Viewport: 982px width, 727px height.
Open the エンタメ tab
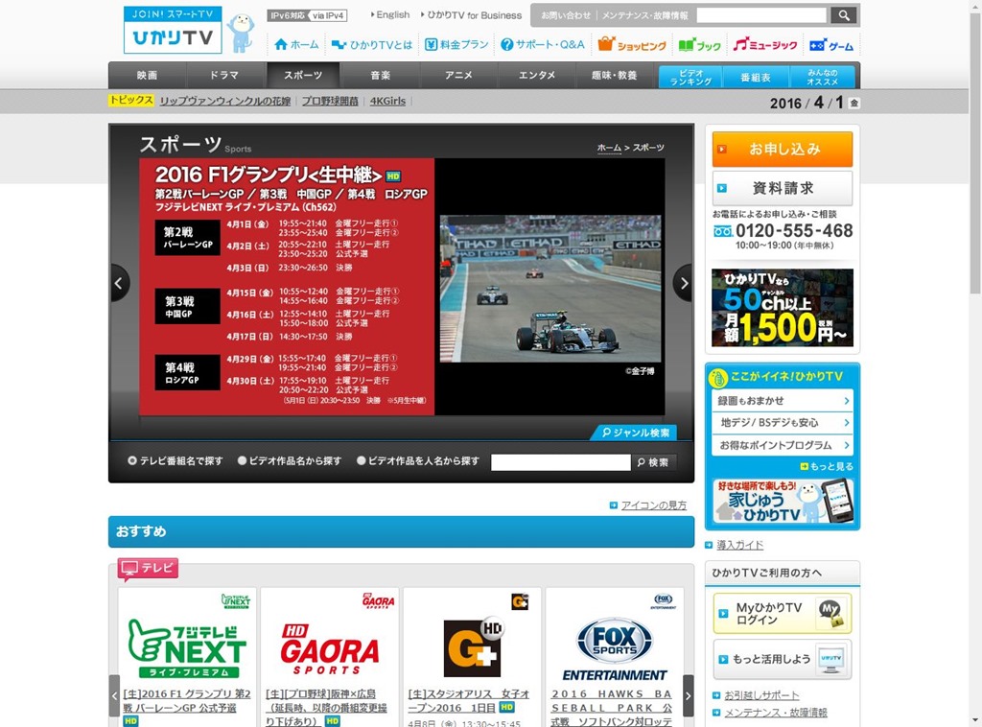click(x=537, y=75)
